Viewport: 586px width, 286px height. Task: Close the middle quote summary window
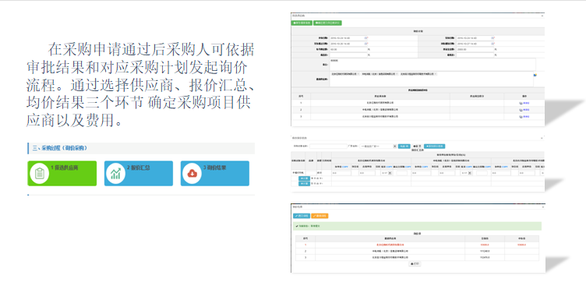[x=542, y=138]
